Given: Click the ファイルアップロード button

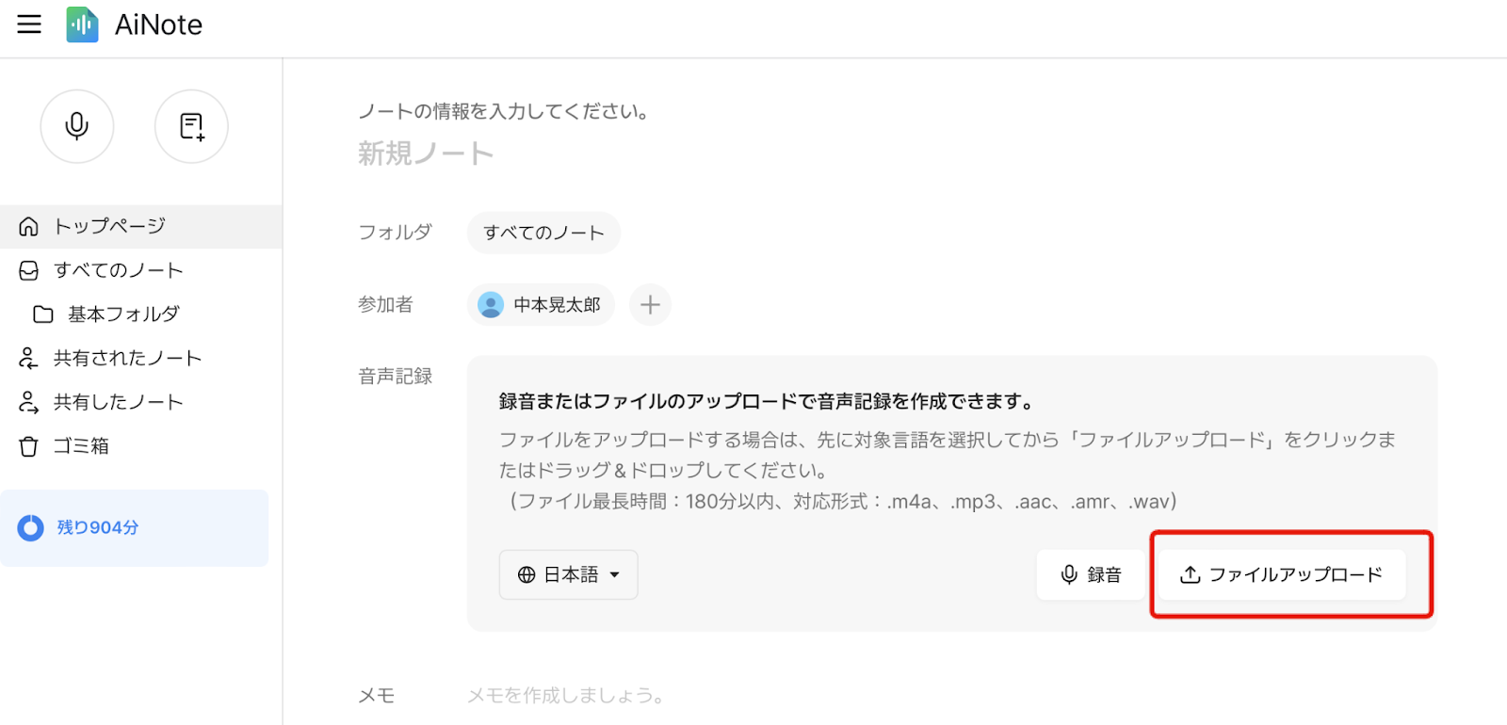Looking at the screenshot, I should [x=1282, y=575].
